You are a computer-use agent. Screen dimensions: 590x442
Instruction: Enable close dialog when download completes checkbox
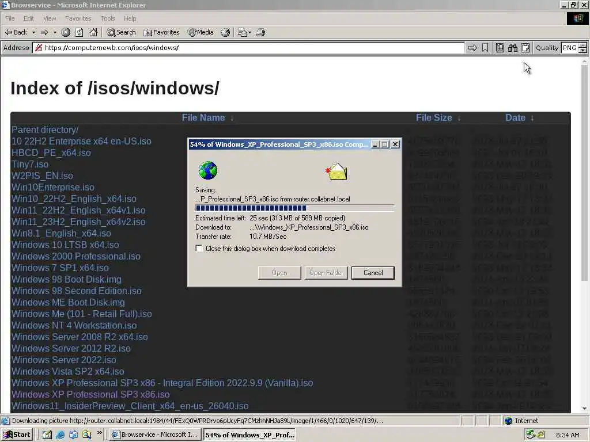(x=199, y=249)
